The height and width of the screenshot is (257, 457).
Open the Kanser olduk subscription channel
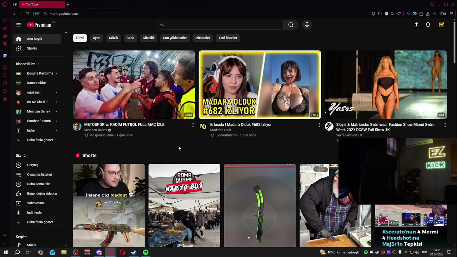(37, 83)
